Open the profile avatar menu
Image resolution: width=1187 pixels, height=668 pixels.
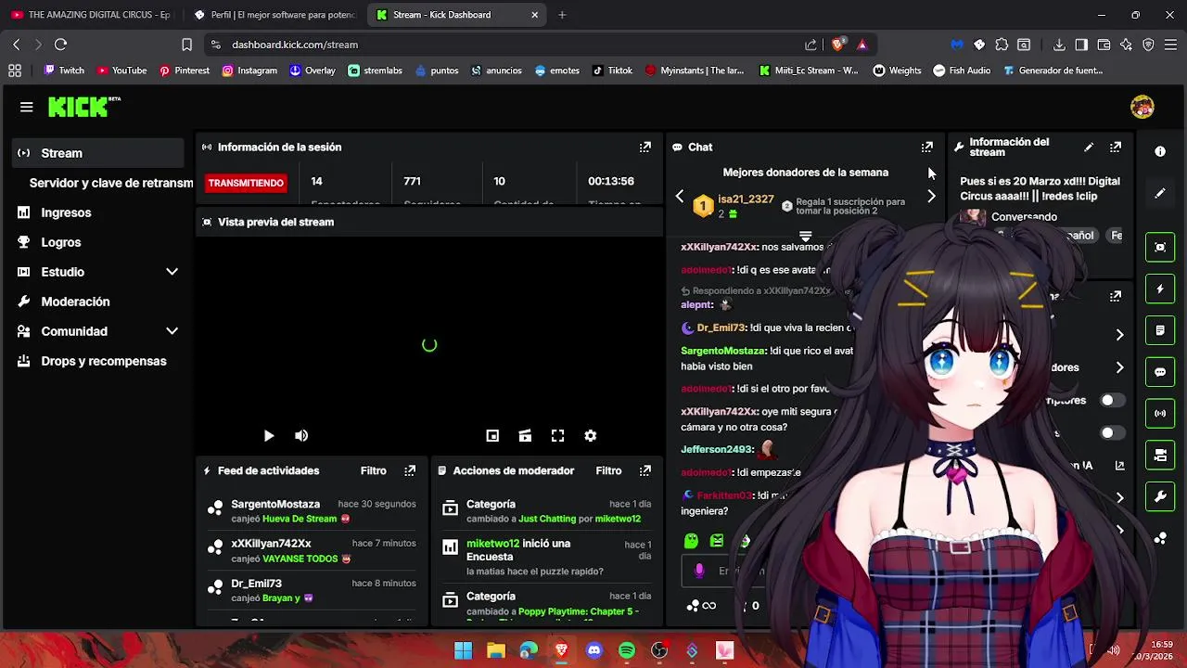pos(1142,107)
